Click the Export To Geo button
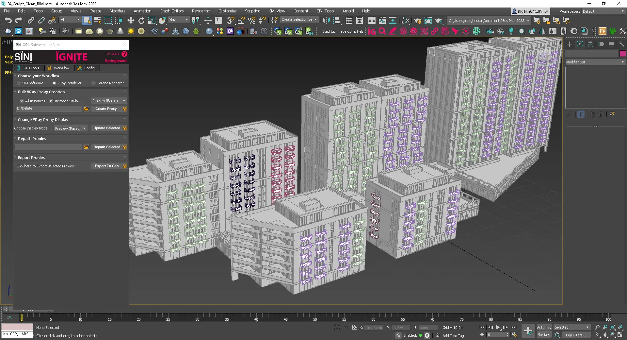The image size is (627, 340). point(109,166)
